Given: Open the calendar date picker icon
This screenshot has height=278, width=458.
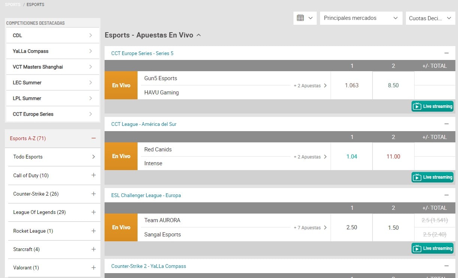Looking at the screenshot, I should tap(305, 18).
